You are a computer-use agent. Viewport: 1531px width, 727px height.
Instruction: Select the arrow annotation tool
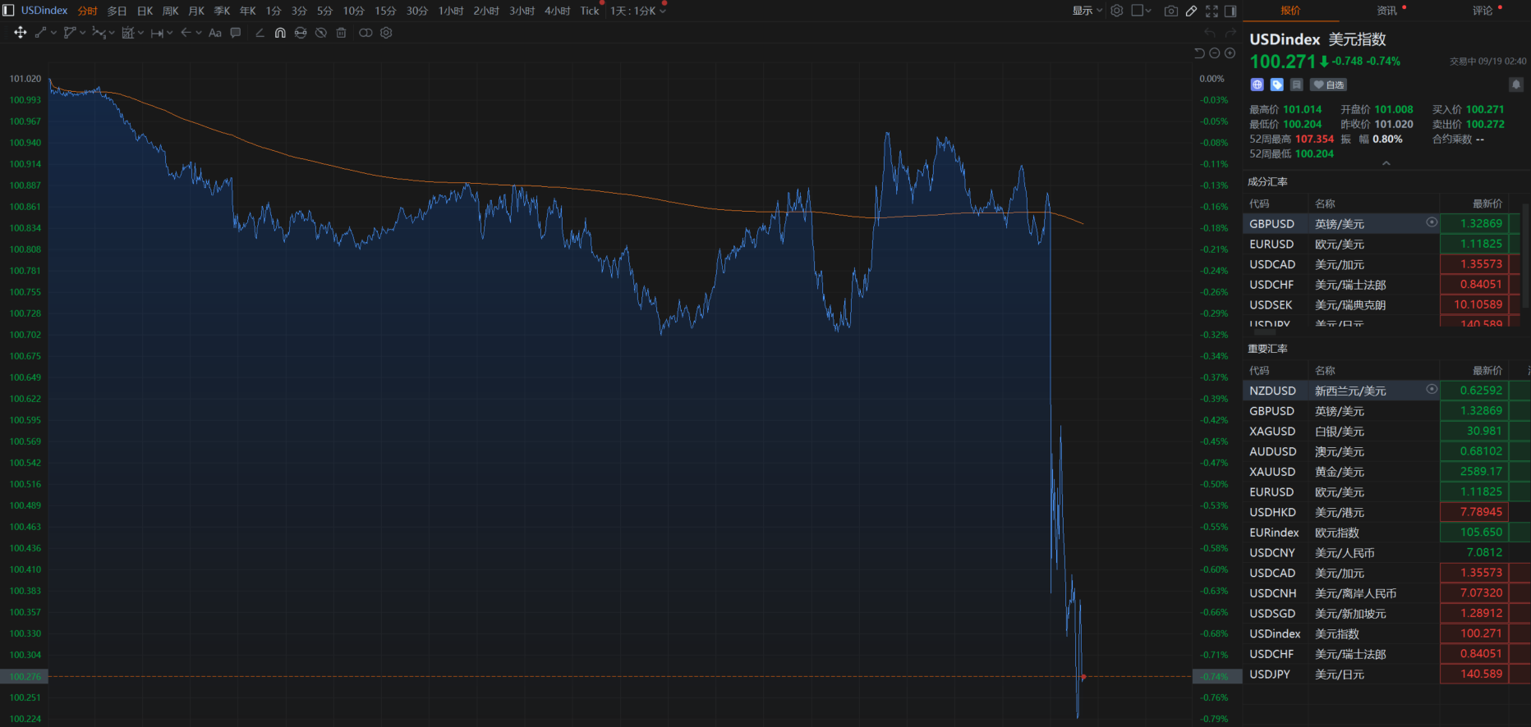click(186, 33)
